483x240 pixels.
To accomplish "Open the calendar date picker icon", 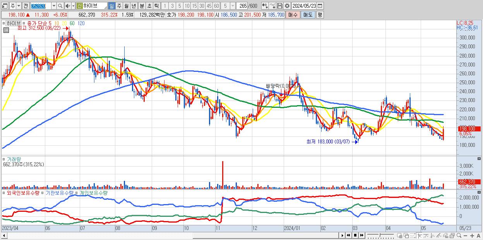I will pos(320,6).
